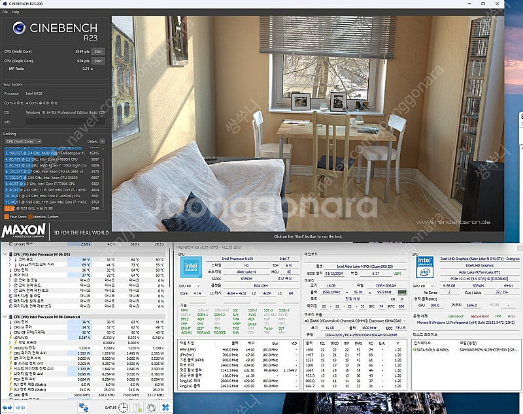Click the Cinebench title bar app icon

(5, 4)
